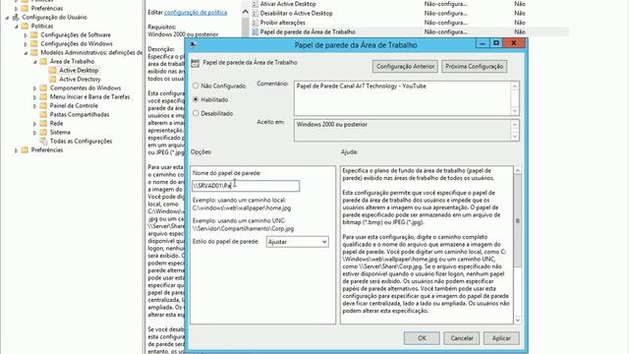The image size is (629, 354).
Task: Click the Políticas folder icon
Action: (x=25, y=27)
